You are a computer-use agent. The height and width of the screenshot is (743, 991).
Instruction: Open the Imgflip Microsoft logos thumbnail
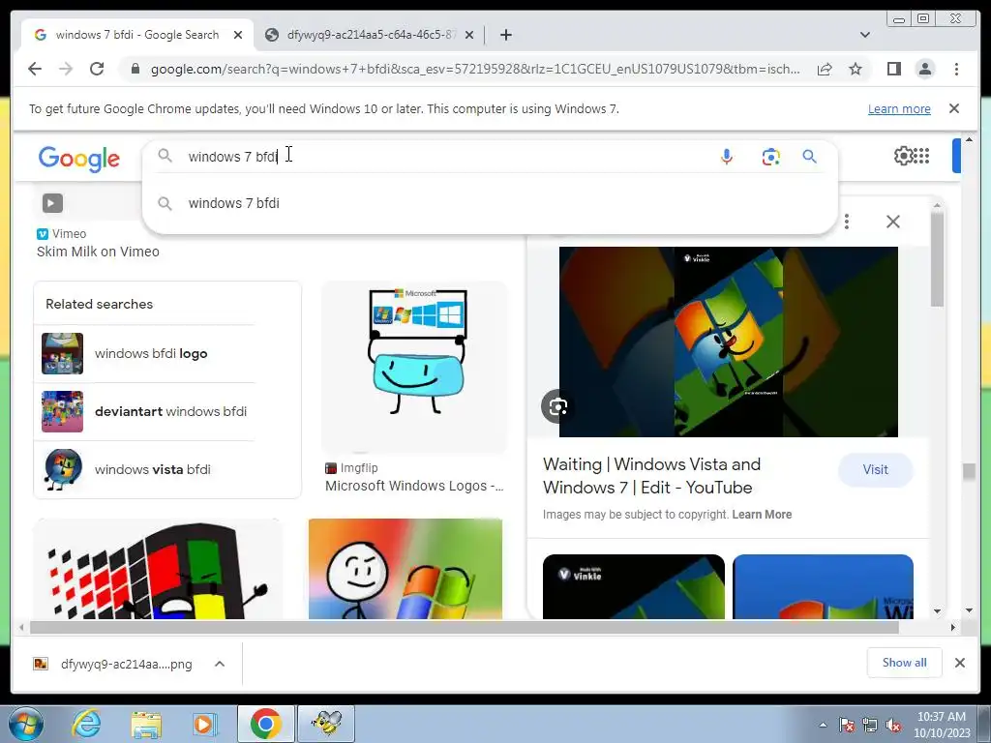click(414, 368)
